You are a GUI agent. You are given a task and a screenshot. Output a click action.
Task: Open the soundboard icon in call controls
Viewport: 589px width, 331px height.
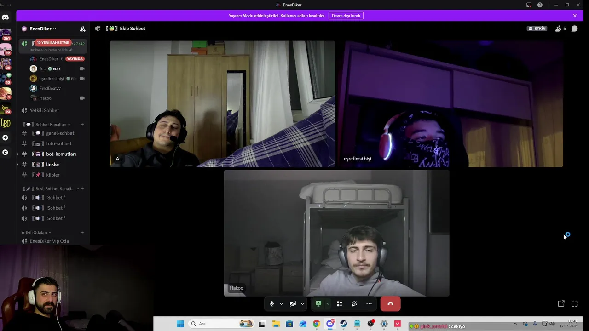point(354,304)
